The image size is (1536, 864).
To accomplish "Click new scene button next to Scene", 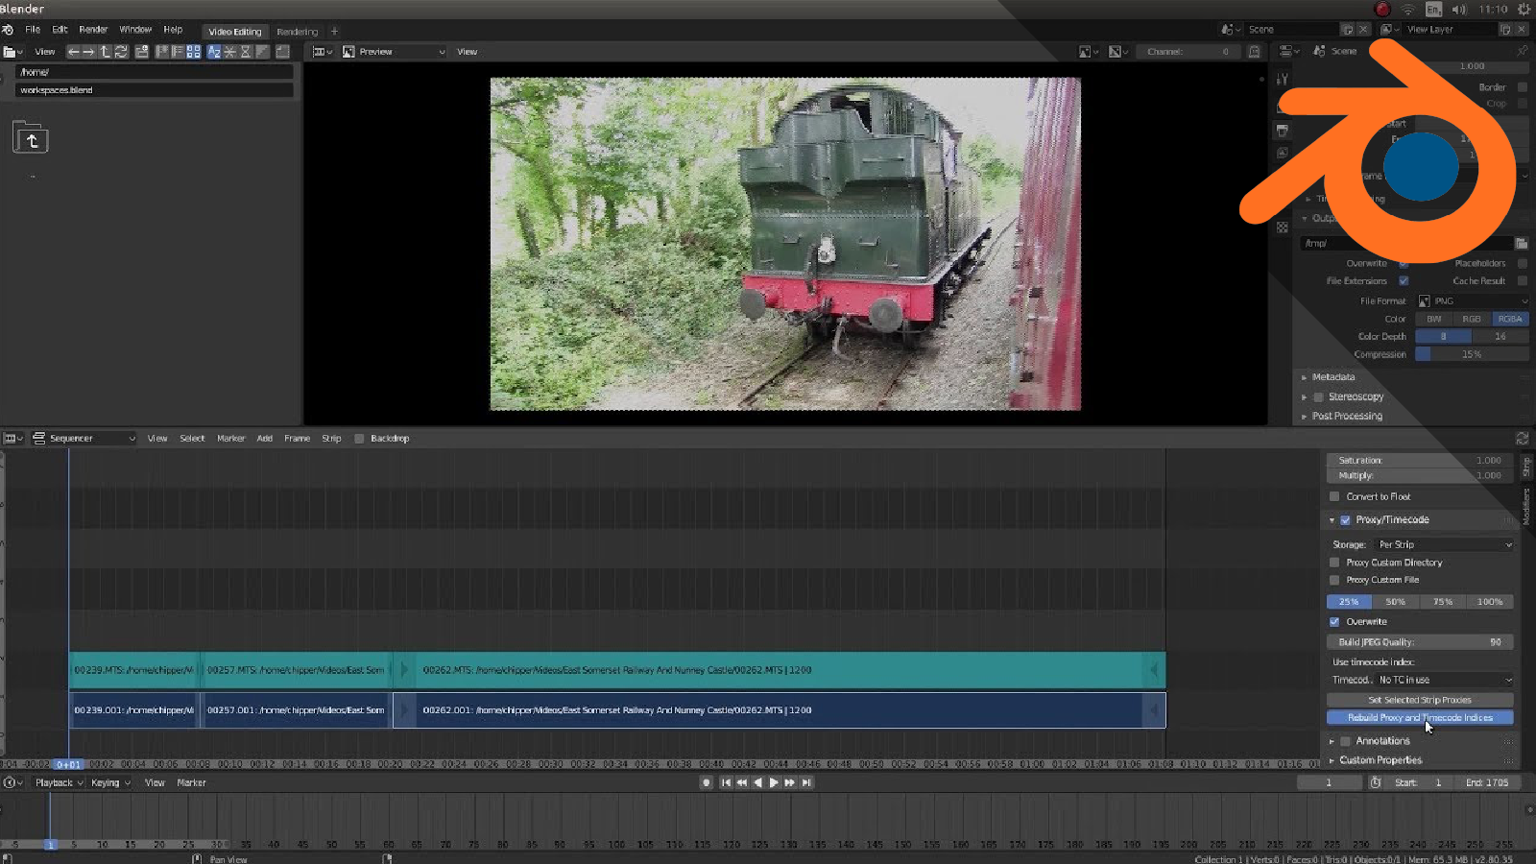I will (x=1348, y=30).
